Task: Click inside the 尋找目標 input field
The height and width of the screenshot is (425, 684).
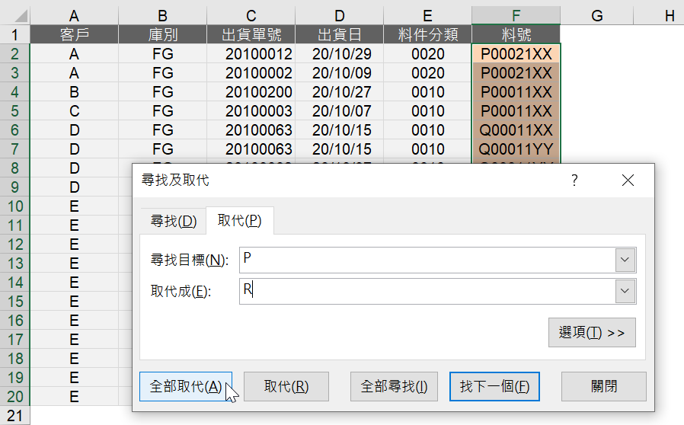Action: 427,260
